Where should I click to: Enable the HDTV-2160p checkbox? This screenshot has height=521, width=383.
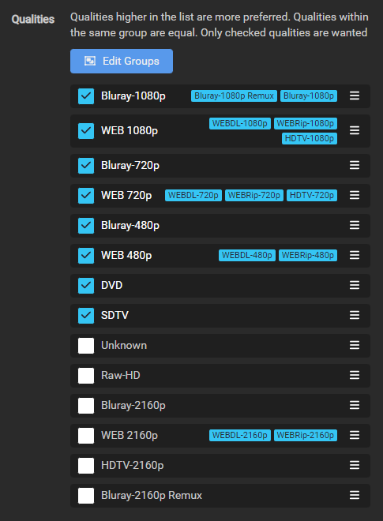(x=86, y=465)
